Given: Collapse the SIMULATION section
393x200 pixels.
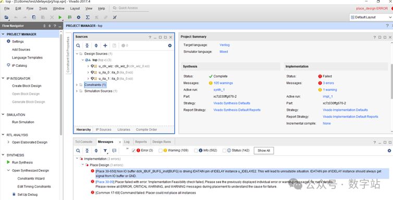Looking at the screenshot, I should tap(3, 114).
